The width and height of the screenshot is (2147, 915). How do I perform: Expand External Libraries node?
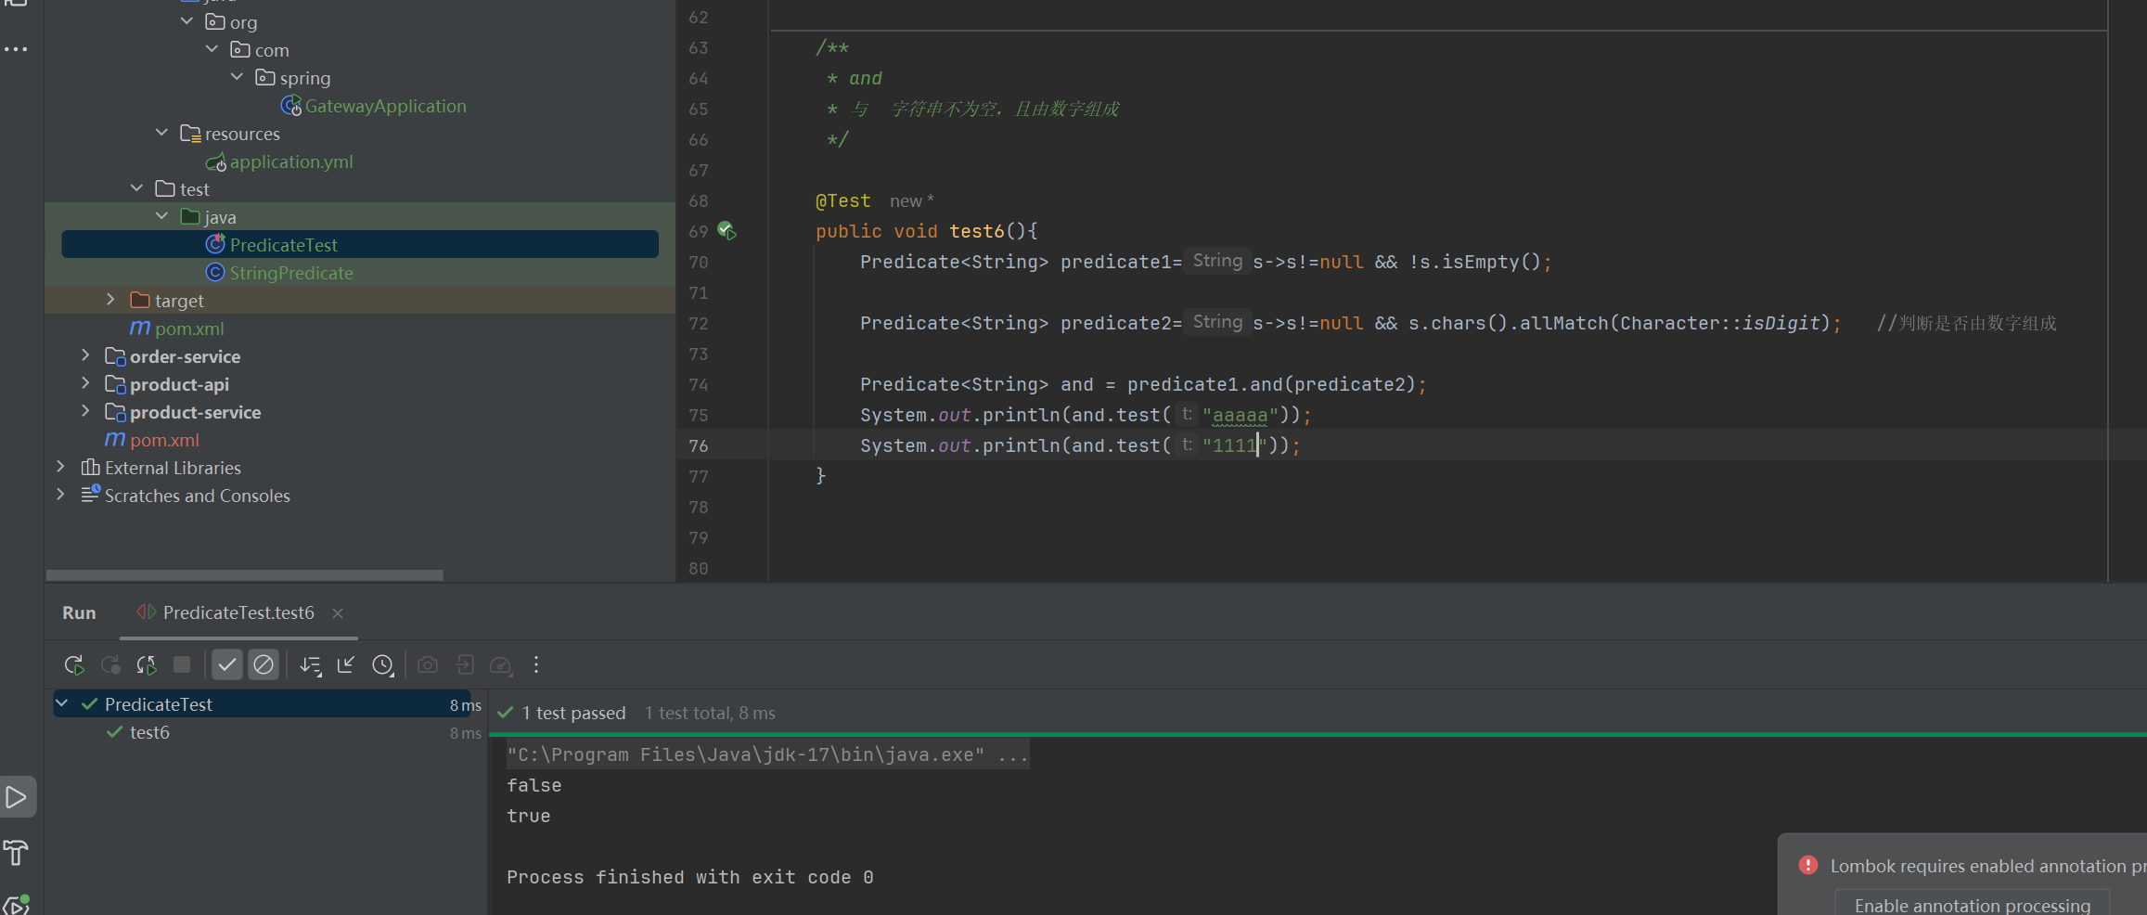pyautogui.click(x=61, y=467)
